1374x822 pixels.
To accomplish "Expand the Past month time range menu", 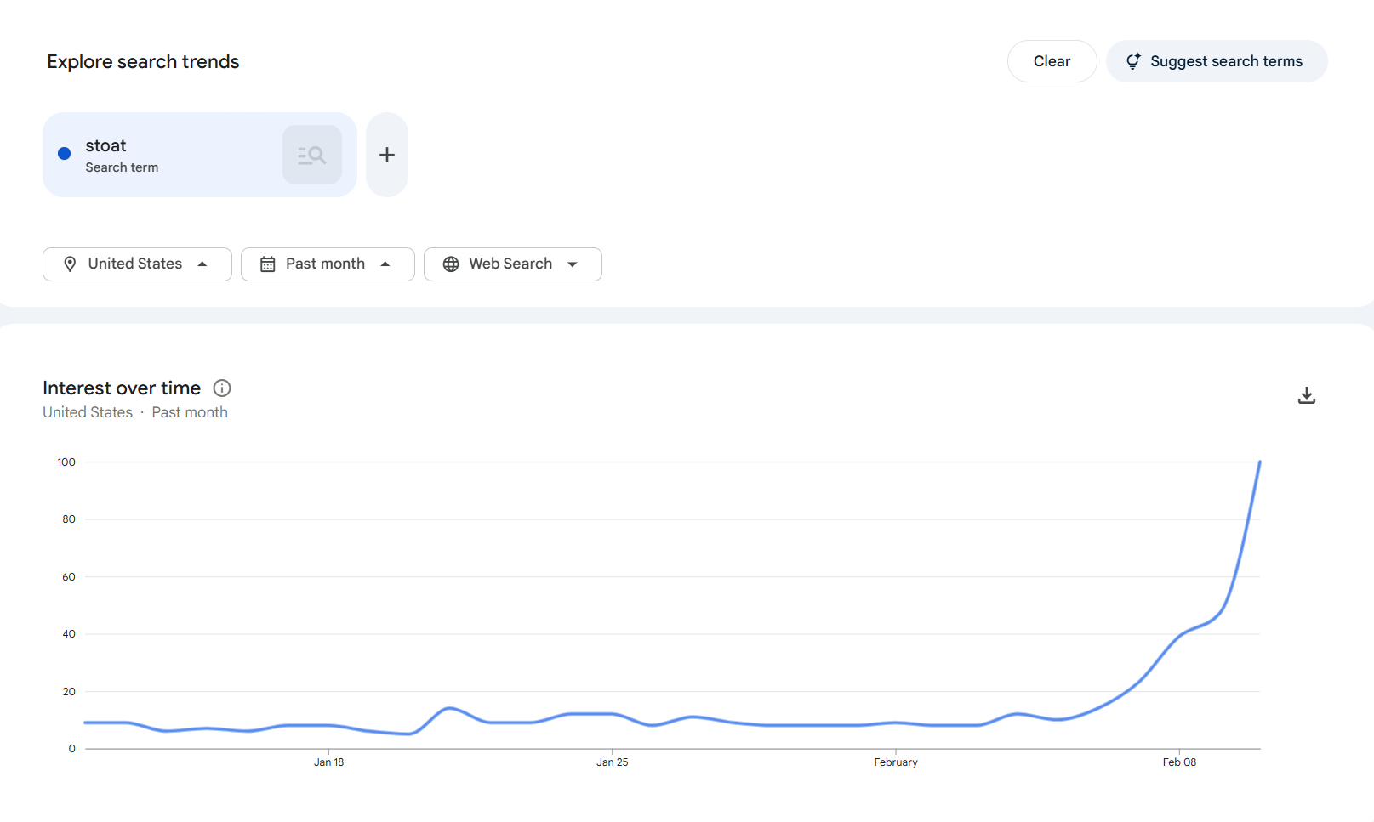I will pos(326,264).
